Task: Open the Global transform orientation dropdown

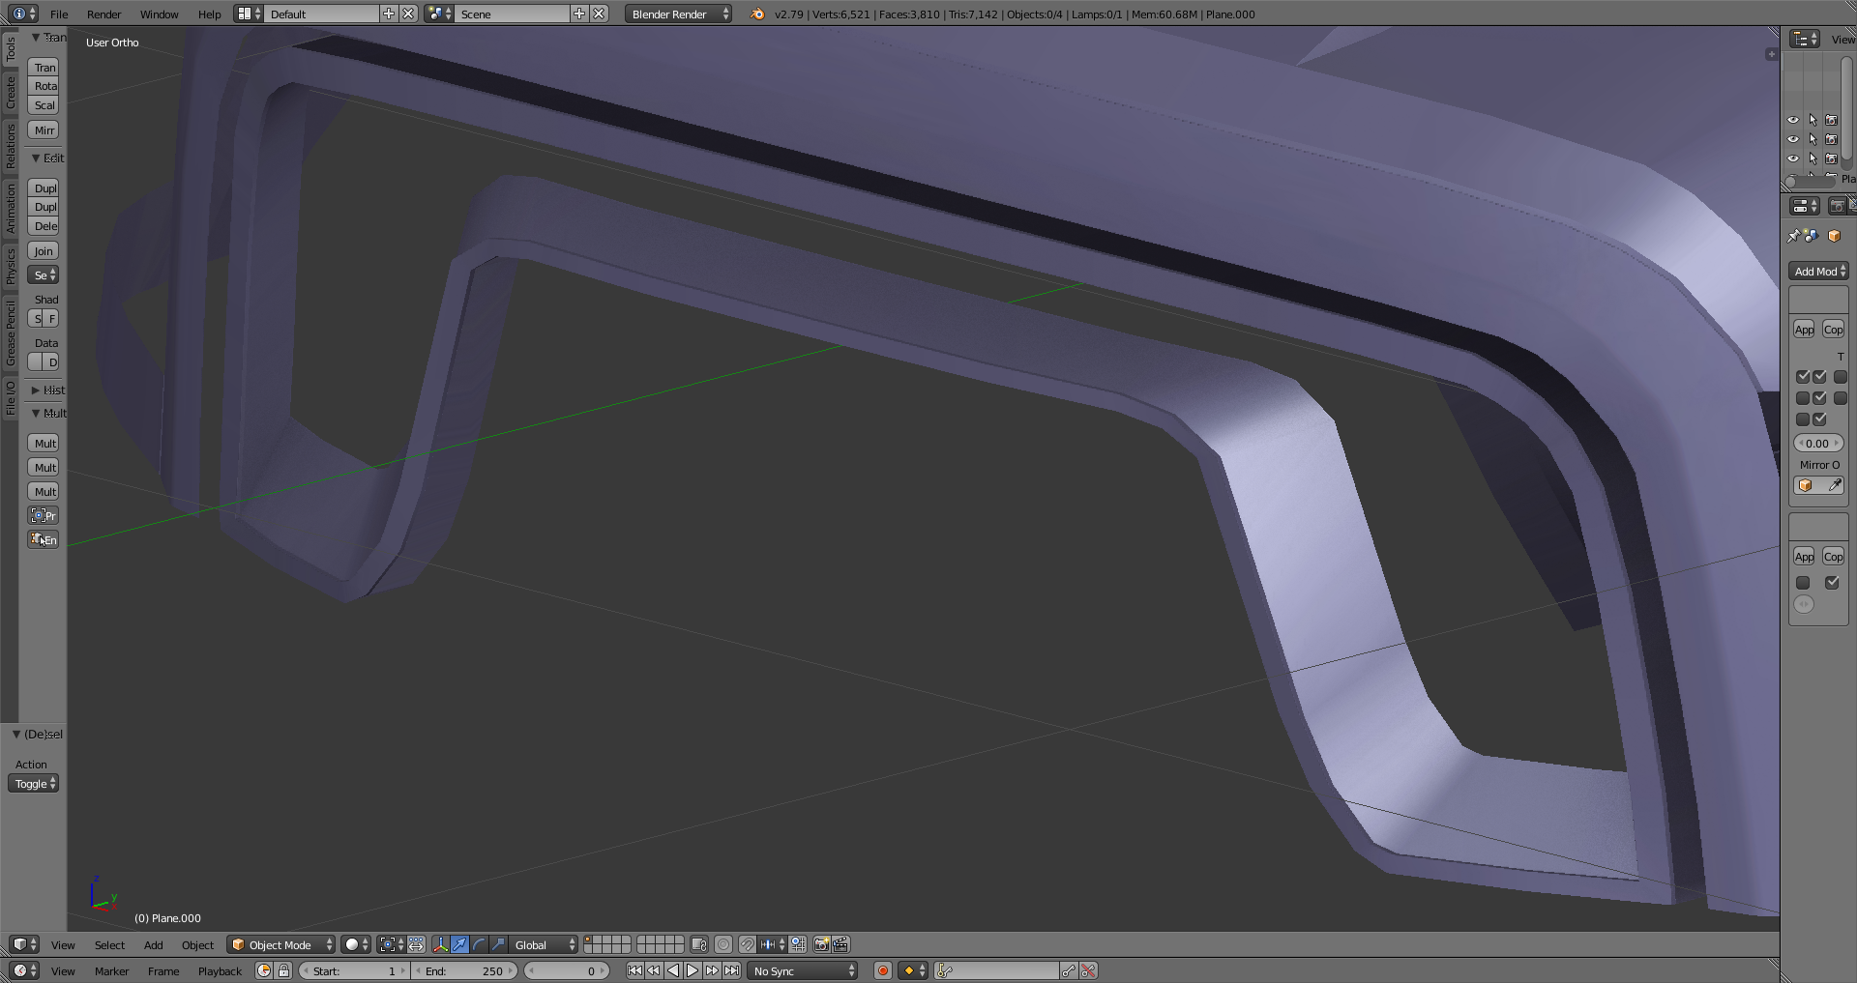Action: click(544, 944)
